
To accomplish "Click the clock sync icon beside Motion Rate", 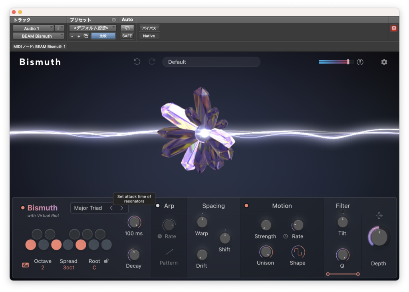I will pos(286,236).
